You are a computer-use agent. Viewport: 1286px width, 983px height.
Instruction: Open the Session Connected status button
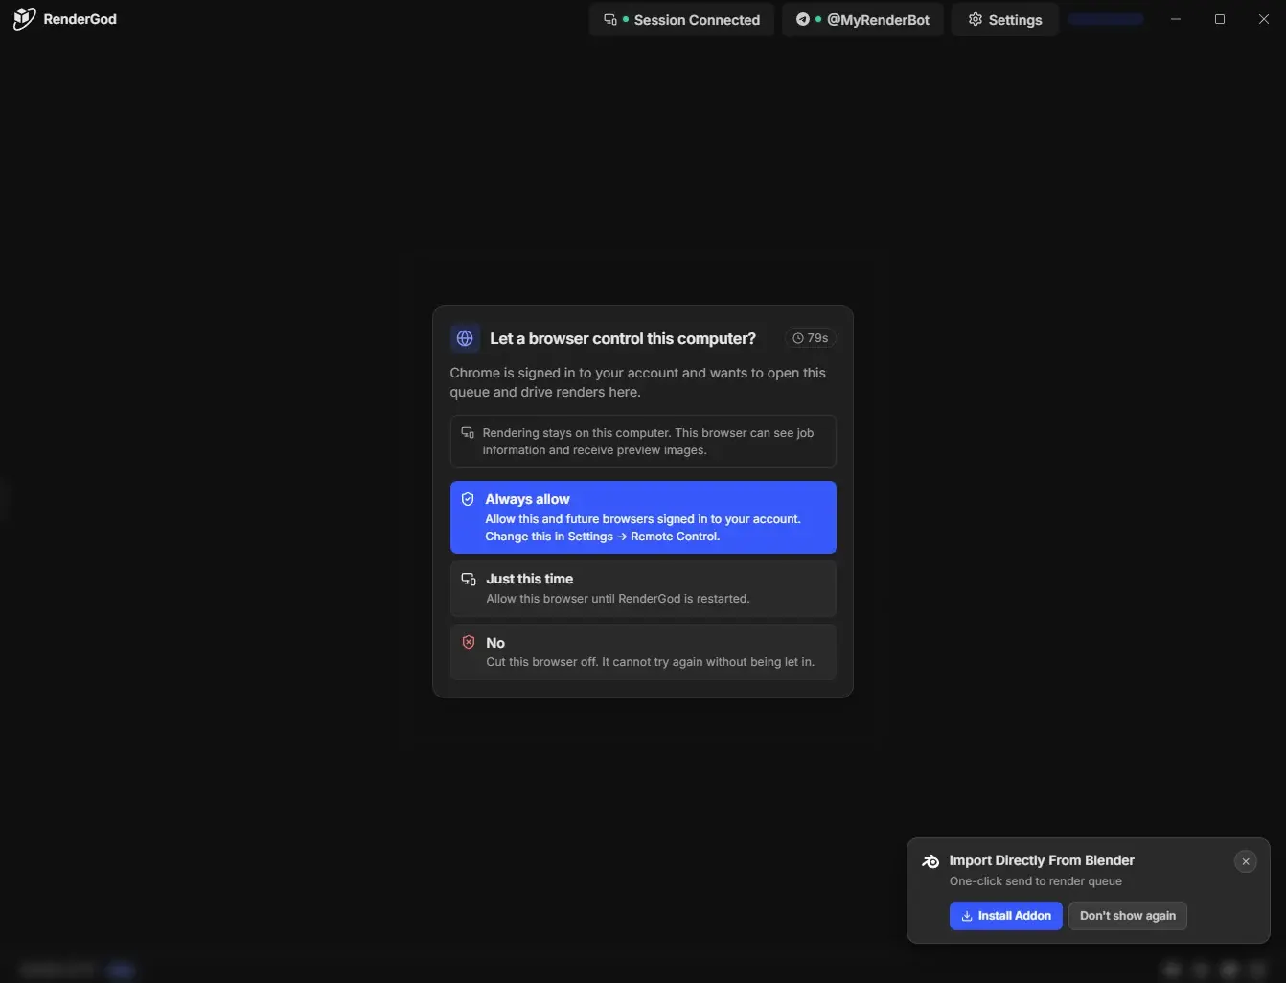pyautogui.click(x=681, y=20)
